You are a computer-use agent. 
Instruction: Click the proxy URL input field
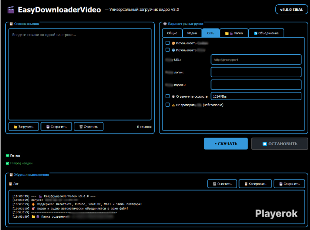[256, 60]
